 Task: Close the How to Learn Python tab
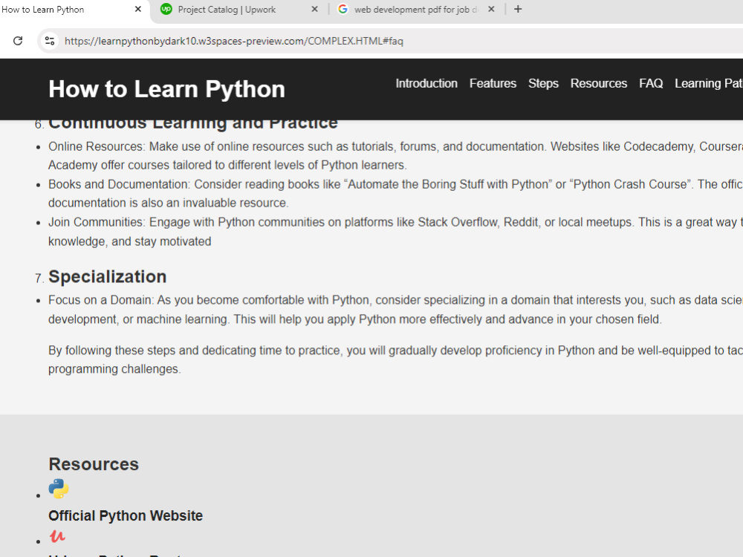[x=138, y=9]
